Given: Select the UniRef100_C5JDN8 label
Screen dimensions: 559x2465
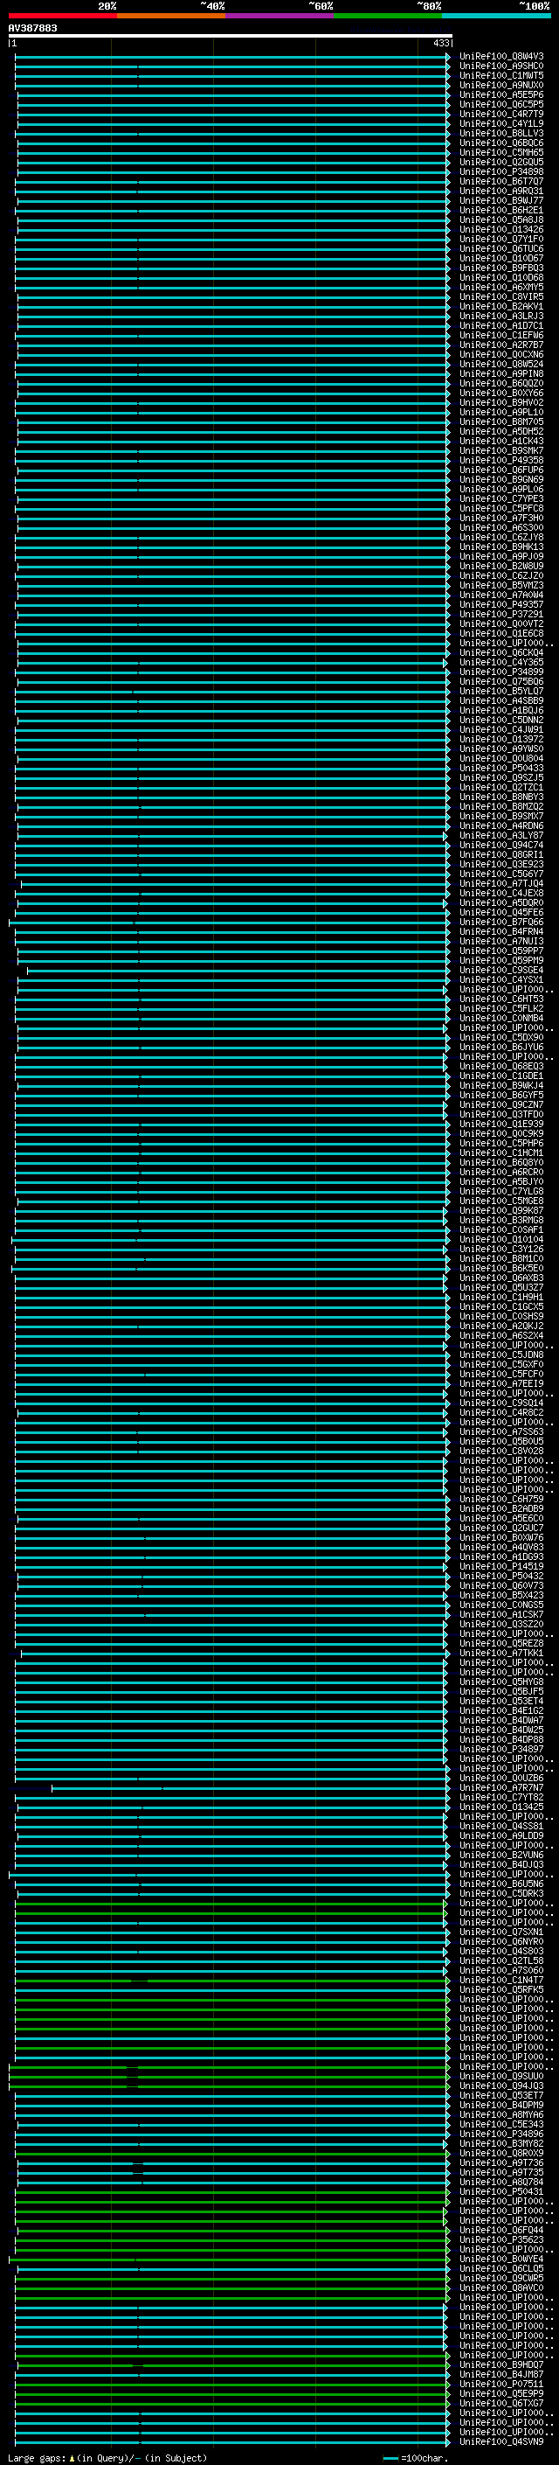Looking at the screenshot, I should tap(501, 1355).
